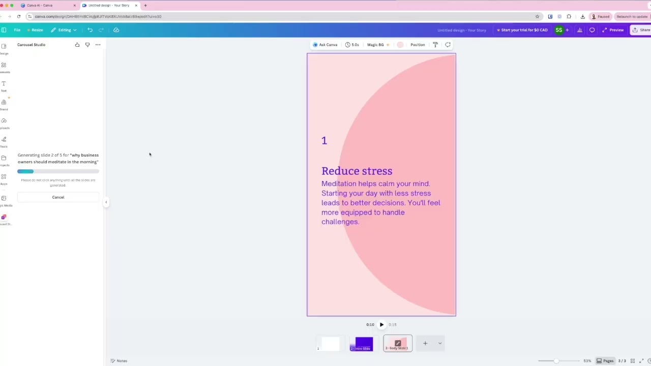Click the refresh icon in the floating toolbar

point(448,45)
